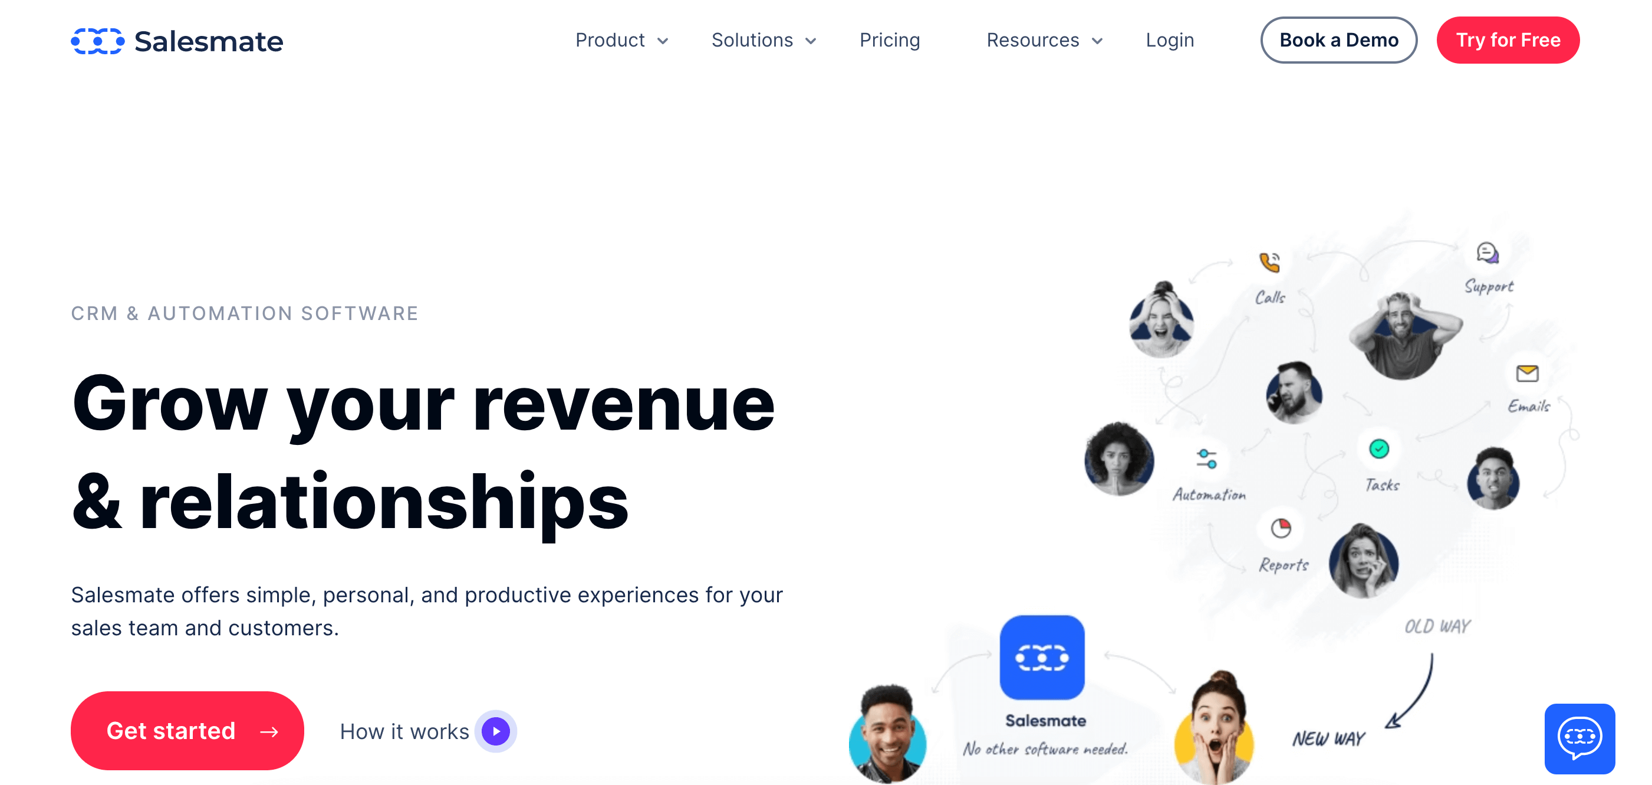Open the Pricing menu item
The height and width of the screenshot is (785, 1652).
tap(890, 40)
